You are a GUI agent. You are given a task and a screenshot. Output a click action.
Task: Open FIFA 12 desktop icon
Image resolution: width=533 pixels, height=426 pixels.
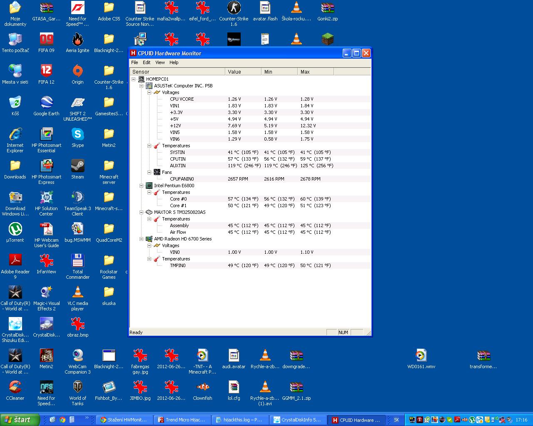[x=46, y=75]
